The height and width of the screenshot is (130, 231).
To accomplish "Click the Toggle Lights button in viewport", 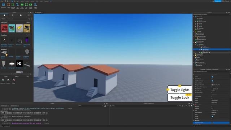I will [x=180, y=90].
